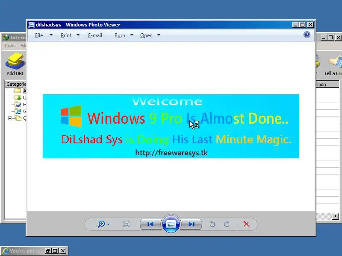342x256 pixels.
Task: Close the minimized Internet Explorer window
Action: click(x=63, y=251)
